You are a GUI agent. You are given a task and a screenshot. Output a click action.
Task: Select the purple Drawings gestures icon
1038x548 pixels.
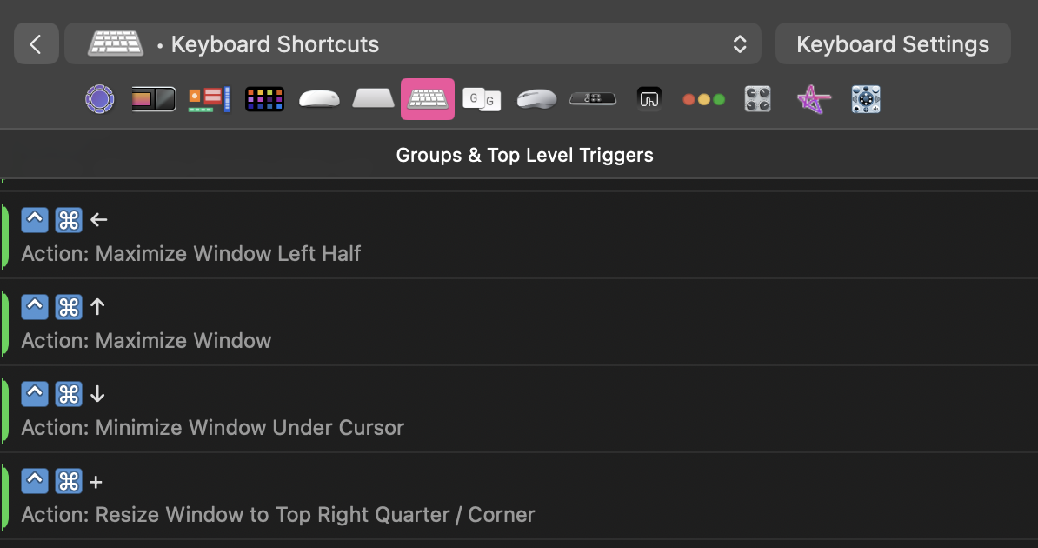click(x=813, y=99)
